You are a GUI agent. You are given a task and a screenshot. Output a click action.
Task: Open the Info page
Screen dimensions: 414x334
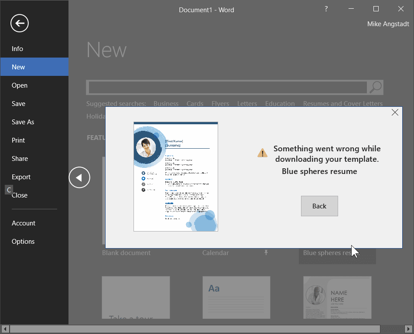coord(17,49)
